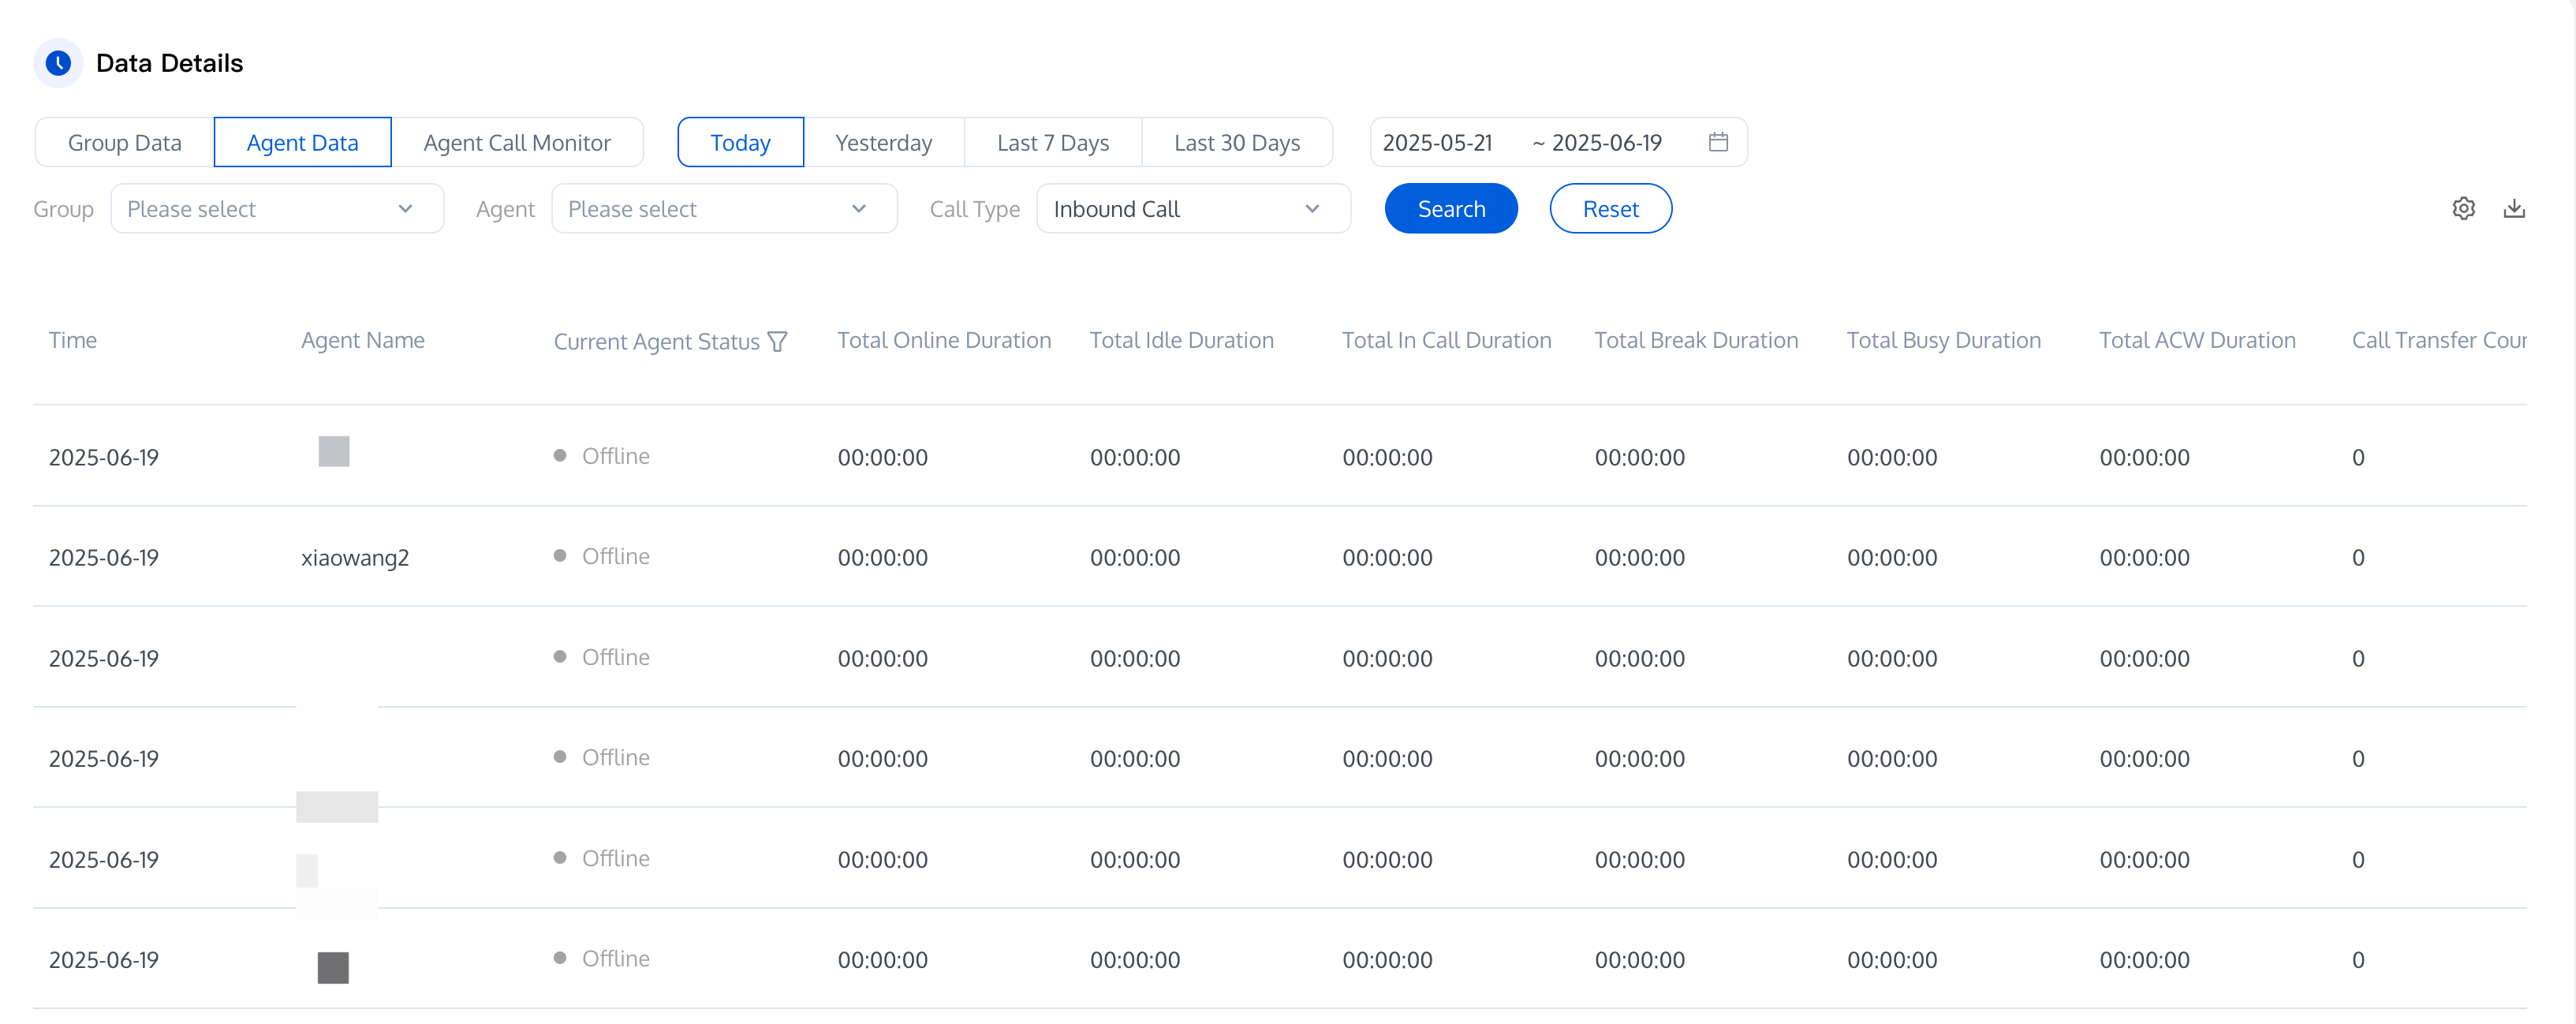This screenshot has height=1024, width=2576.
Task: Click the Current Agent Status filter icon
Action: click(777, 342)
